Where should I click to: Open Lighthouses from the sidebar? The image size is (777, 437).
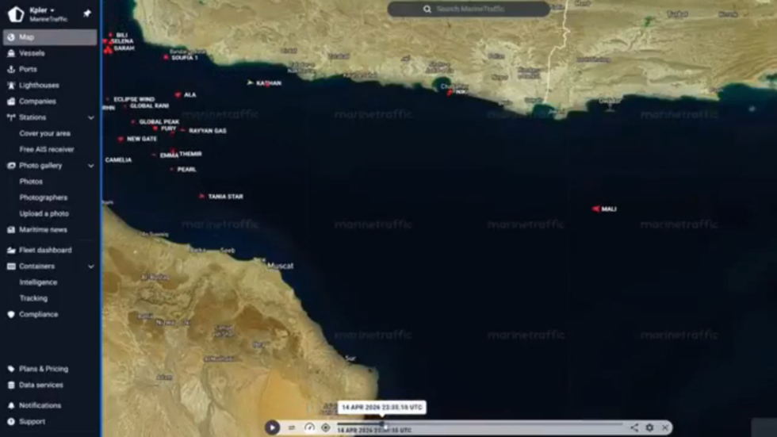(x=39, y=85)
